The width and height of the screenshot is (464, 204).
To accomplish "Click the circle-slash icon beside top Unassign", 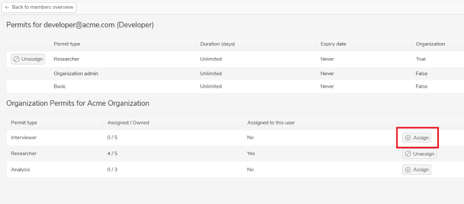I will coord(17,59).
